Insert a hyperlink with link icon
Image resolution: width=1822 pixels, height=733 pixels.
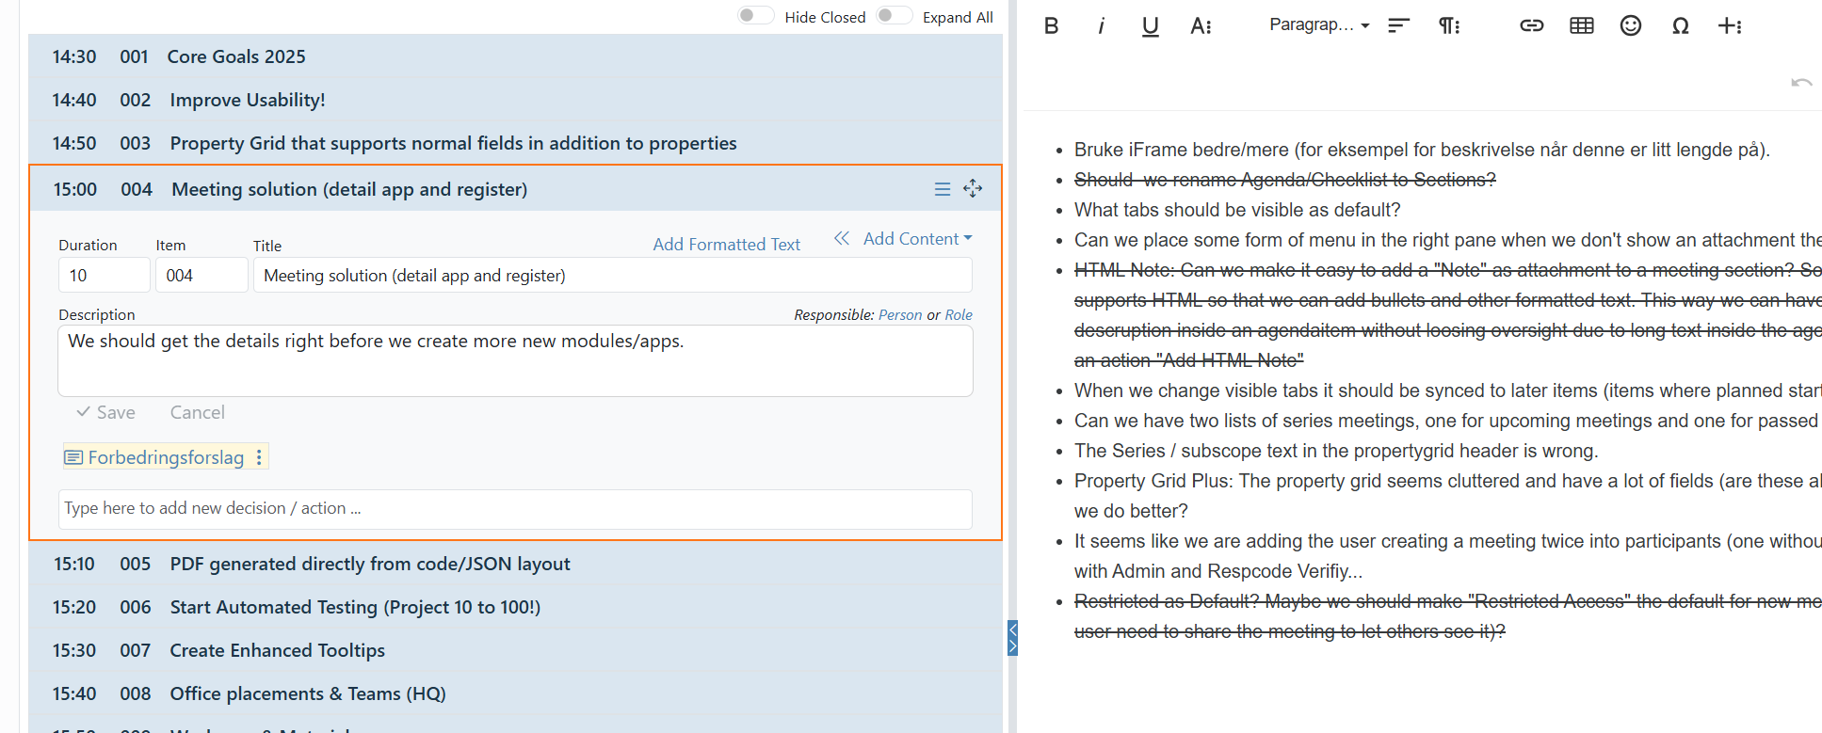tap(1532, 26)
